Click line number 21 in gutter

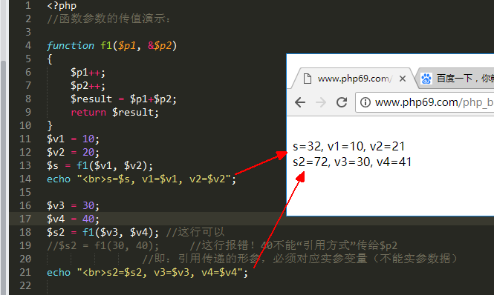click(25, 272)
